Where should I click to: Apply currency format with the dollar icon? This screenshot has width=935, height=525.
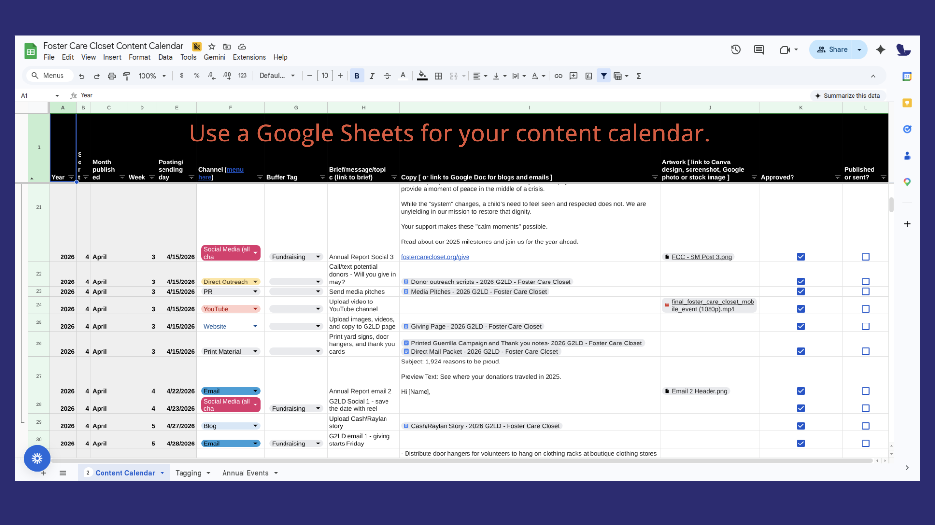pyautogui.click(x=182, y=76)
